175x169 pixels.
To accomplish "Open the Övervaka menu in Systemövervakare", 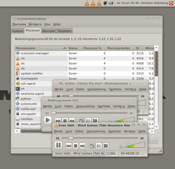I will (19, 24).
